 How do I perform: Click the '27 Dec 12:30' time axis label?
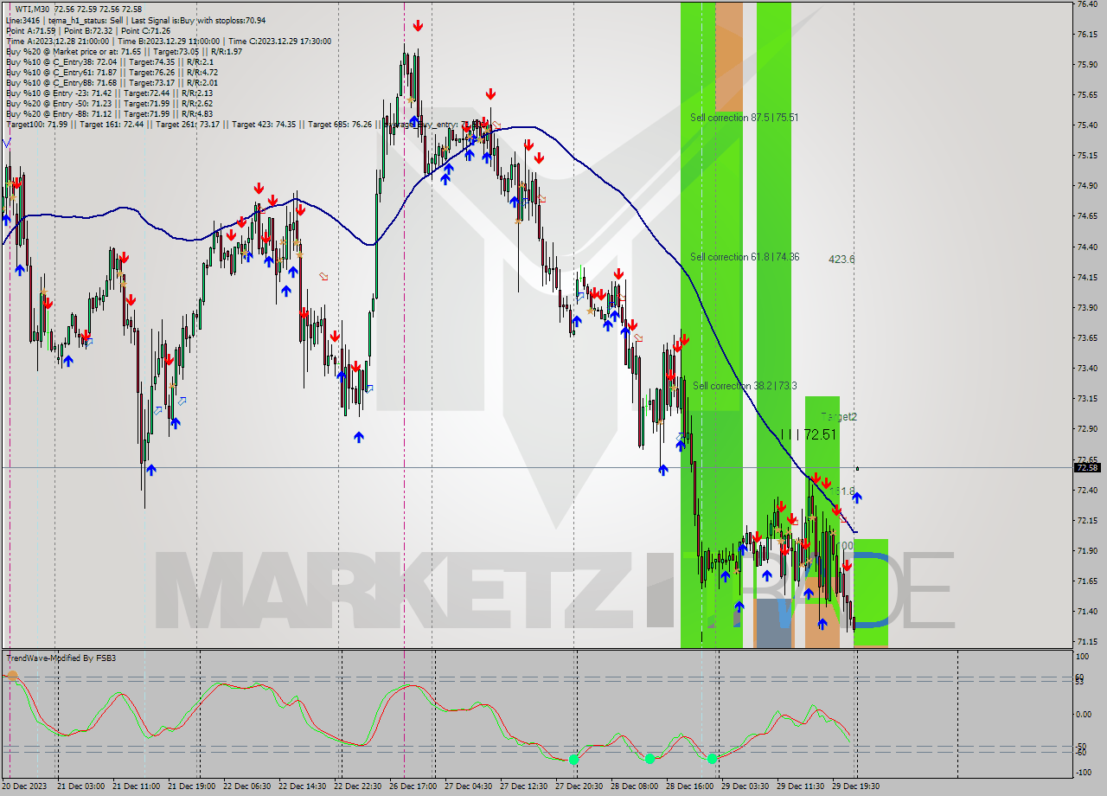(x=523, y=786)
